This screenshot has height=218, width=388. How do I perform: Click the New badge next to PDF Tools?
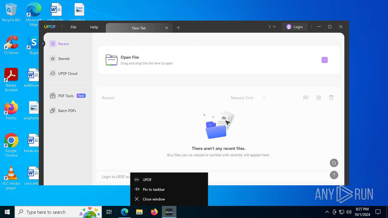[81, 96]
